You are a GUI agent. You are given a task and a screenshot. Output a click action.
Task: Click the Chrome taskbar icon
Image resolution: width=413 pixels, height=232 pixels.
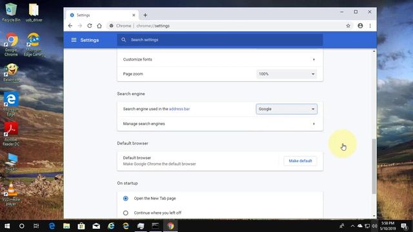pyautogui.click(x=170, y=226)
